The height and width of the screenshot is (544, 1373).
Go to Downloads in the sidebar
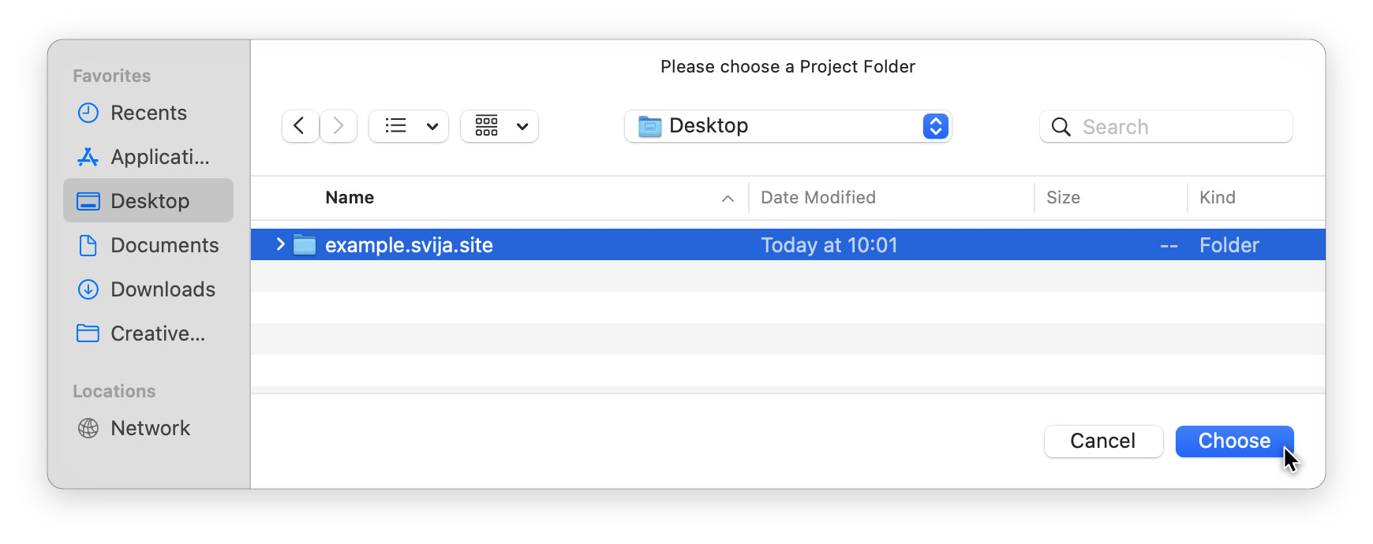163,289
